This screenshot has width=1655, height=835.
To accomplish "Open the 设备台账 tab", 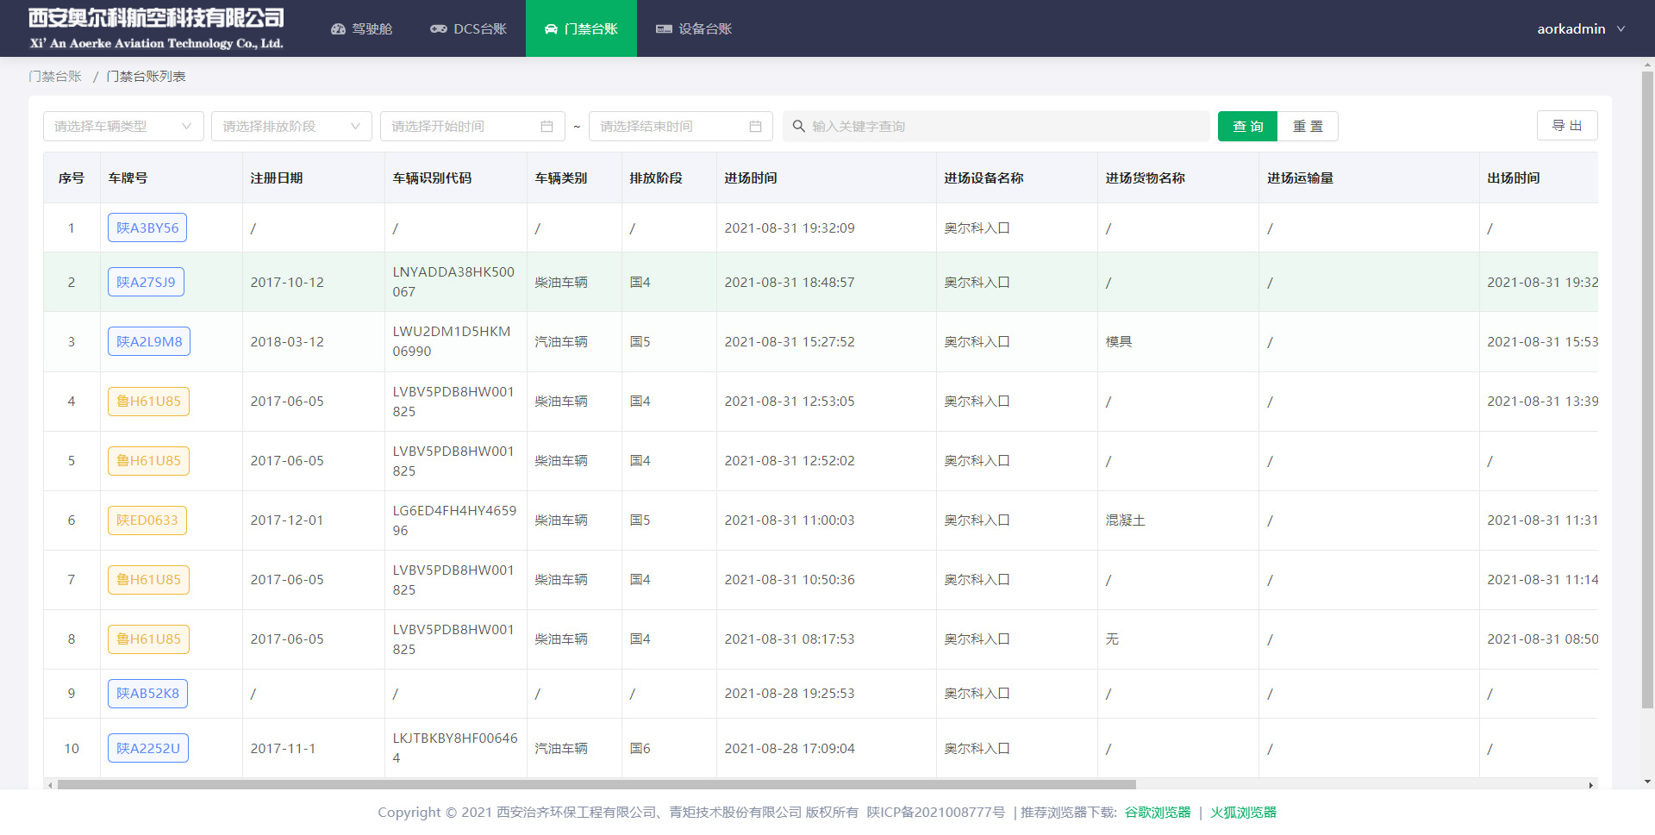I will (x=693, y=28).
